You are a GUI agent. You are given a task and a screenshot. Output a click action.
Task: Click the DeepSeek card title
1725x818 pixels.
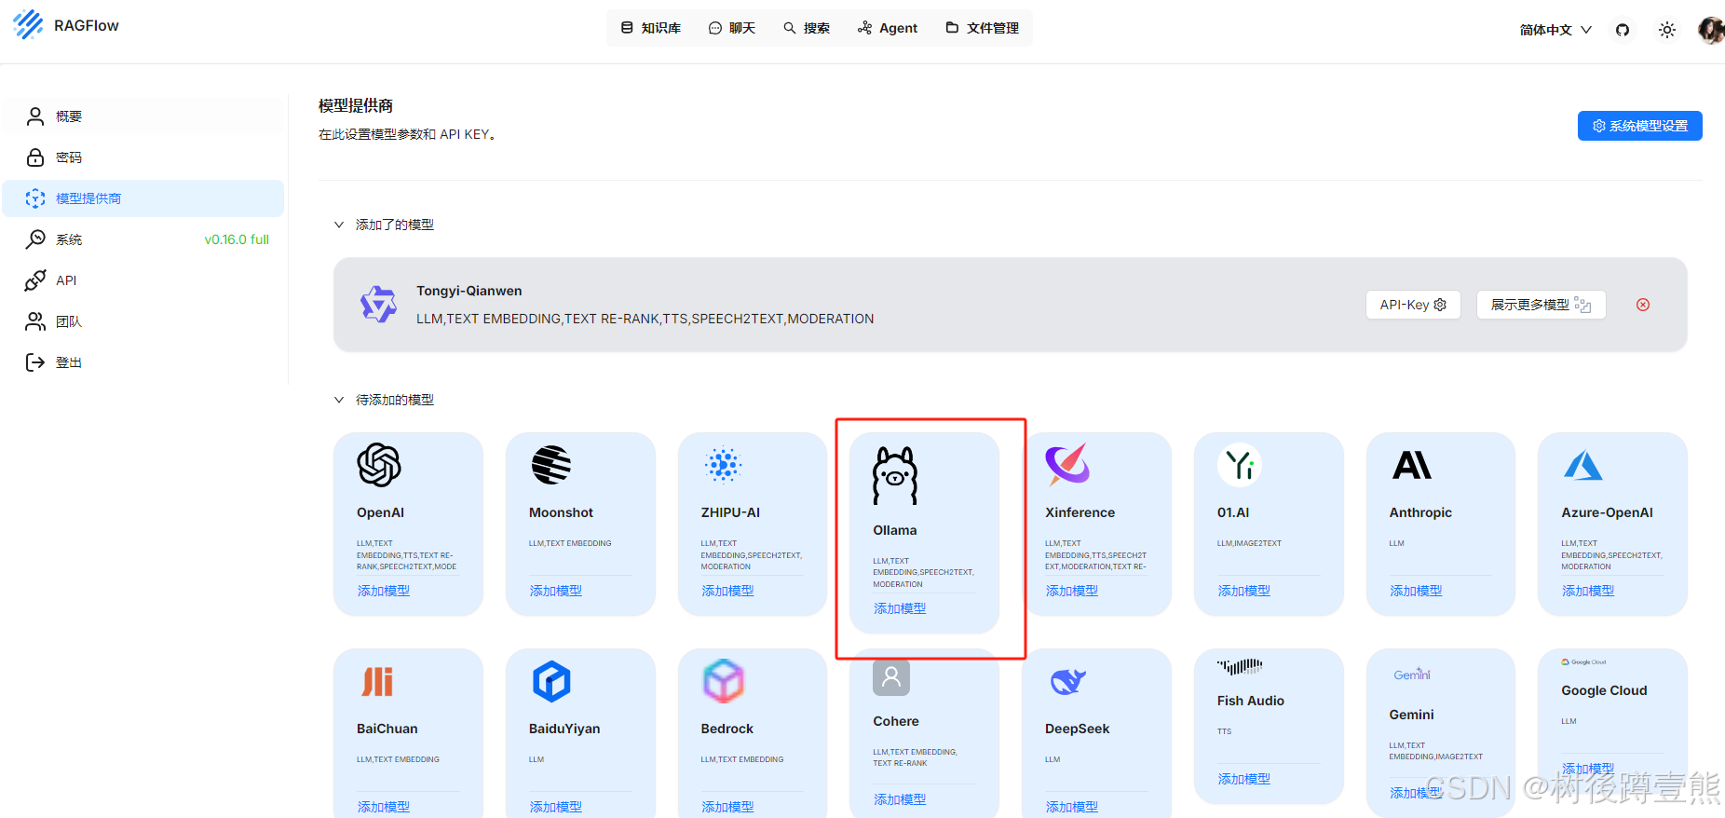tap(1078, 729)
